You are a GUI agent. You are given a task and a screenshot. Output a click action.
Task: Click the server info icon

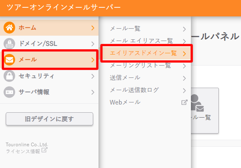click(9, 92)
